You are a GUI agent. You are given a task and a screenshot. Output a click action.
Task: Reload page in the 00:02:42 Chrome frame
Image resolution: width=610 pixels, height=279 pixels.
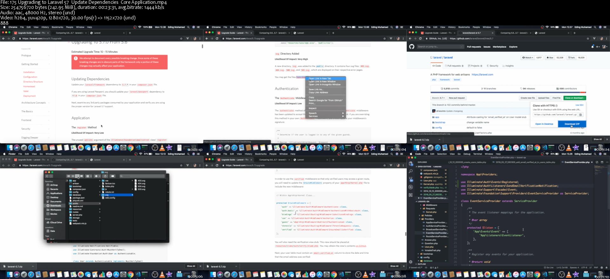(x=13, y=38)
